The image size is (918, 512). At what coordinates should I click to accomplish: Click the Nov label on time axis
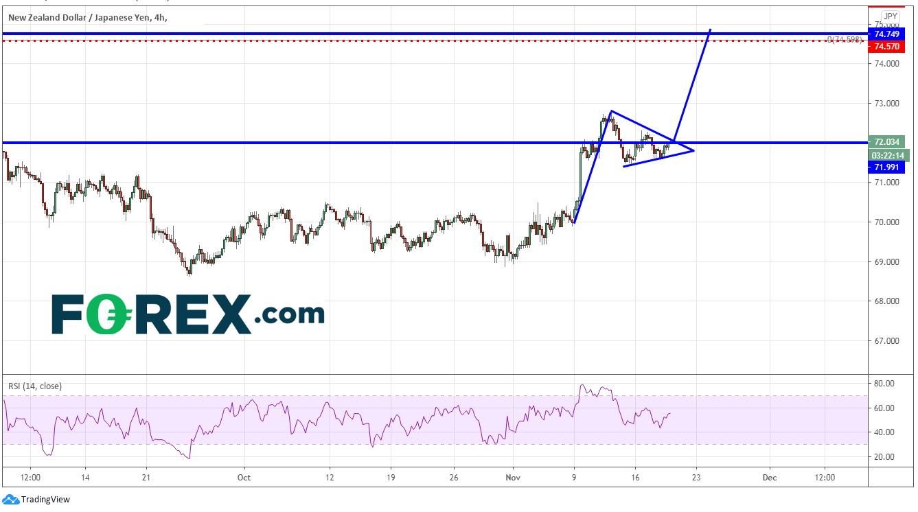[x=512, y=477]
